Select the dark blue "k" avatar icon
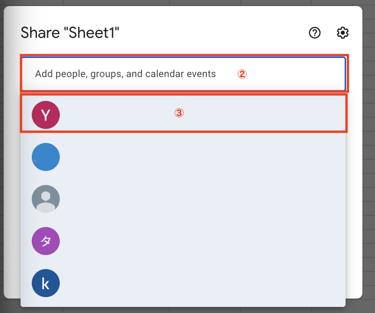 pyautogui.click(x=45, y=283)
